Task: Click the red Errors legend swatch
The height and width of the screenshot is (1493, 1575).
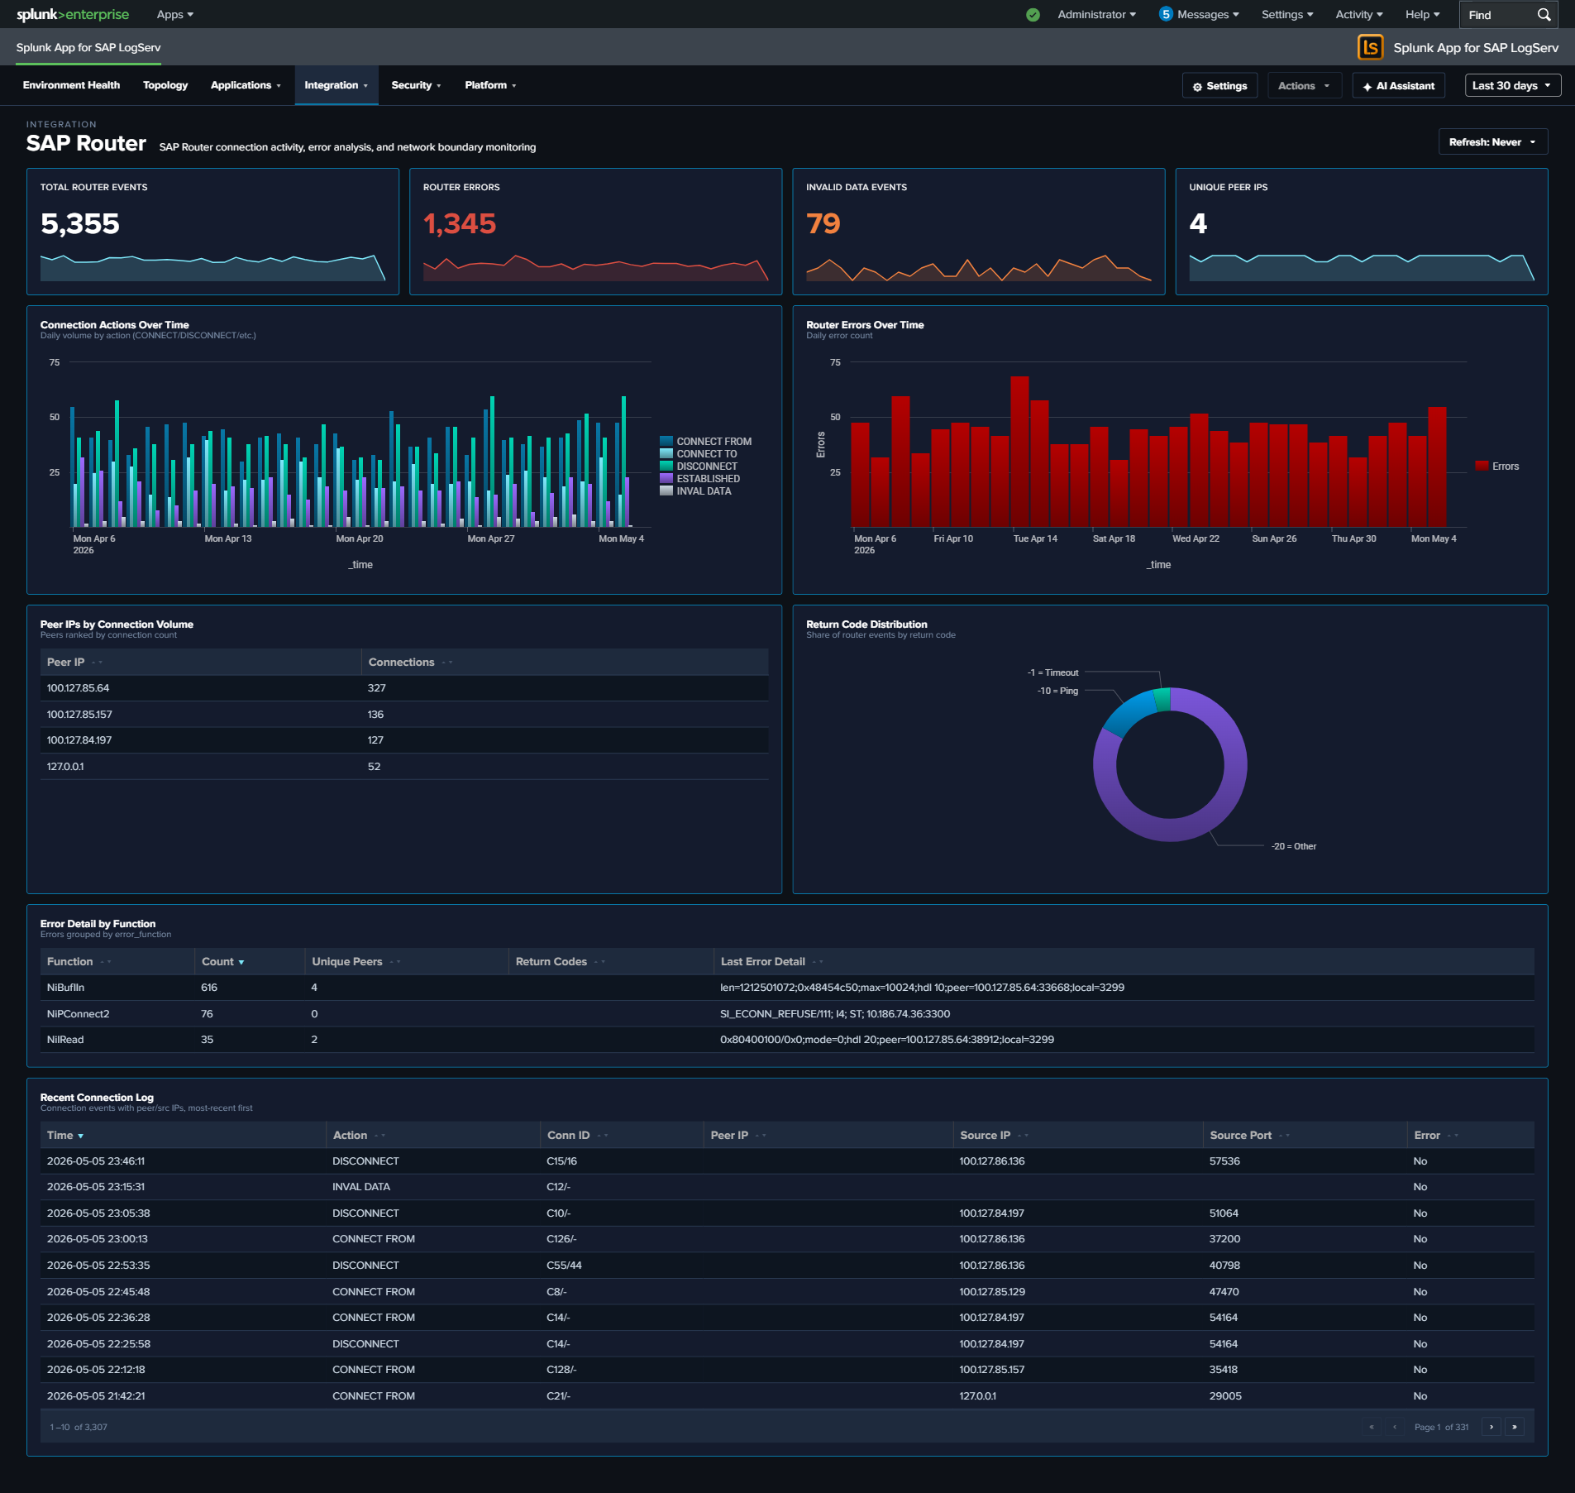Action: [x=1482, y=467]
